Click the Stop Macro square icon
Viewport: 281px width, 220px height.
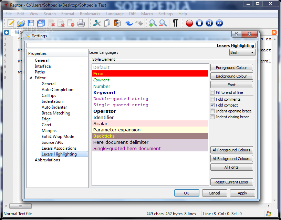tap(199, 23)
